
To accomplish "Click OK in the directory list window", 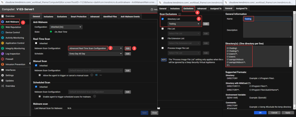I will 260,113.
